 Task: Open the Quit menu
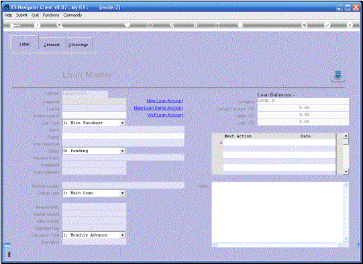35,15
